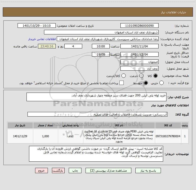Click the پاسخ به نیاز button
Viewport: 196px width, 190px height.
coord(148,171)
